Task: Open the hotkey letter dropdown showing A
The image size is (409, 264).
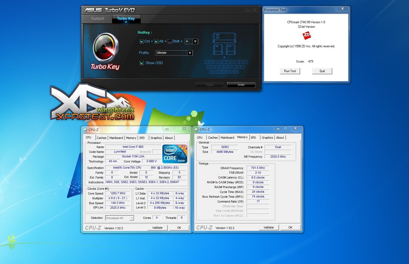Action: (x=195, y=41)
